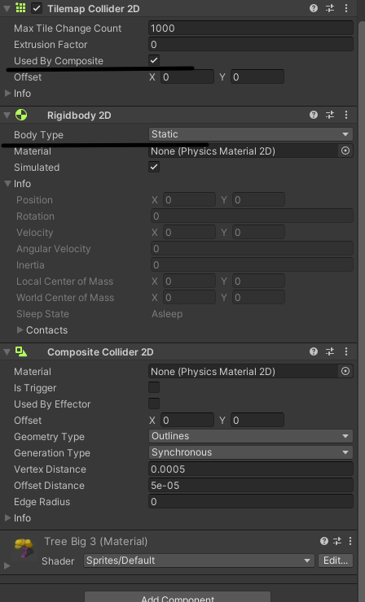365x602 pixels.
Task: Open help for Tree Big 3 material
Action: [x=324, y=541]
